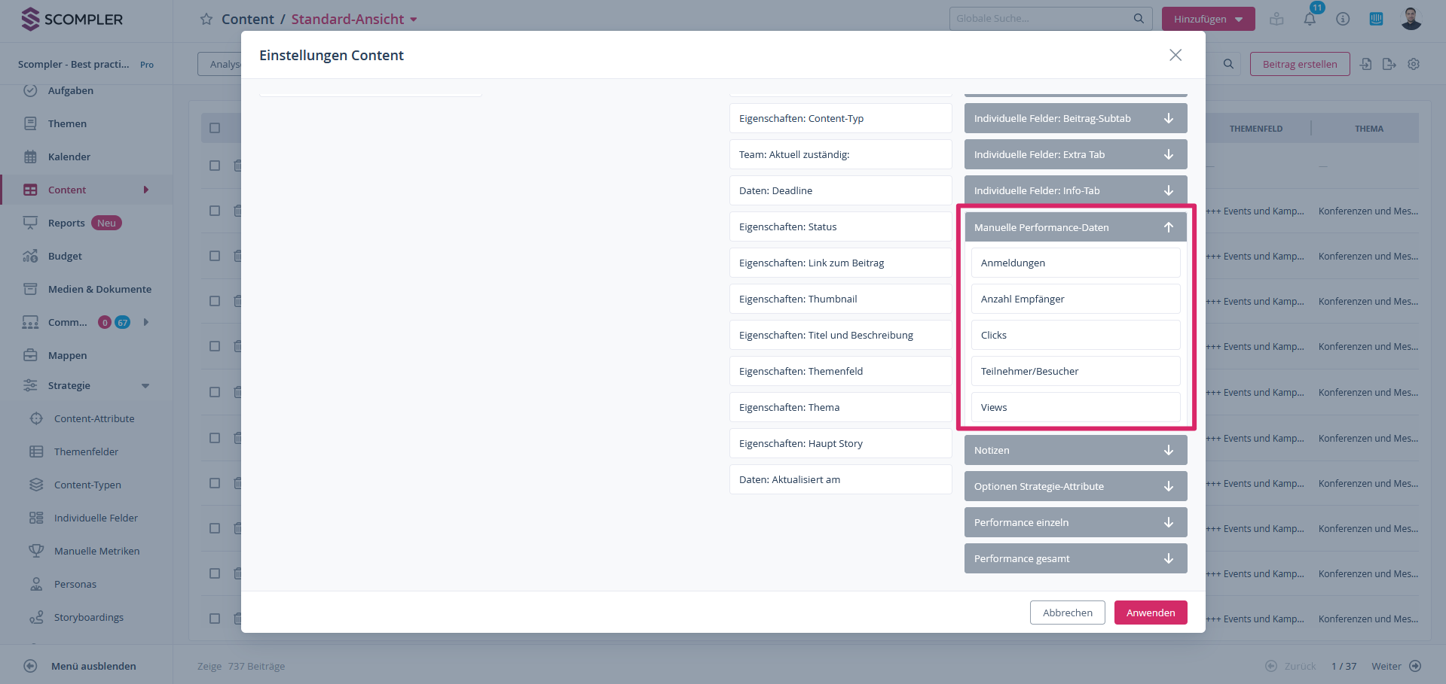Click the favorite star icon next to Content
The height and width of the screenshot is (684, 1446).
[x=206, y=20]
